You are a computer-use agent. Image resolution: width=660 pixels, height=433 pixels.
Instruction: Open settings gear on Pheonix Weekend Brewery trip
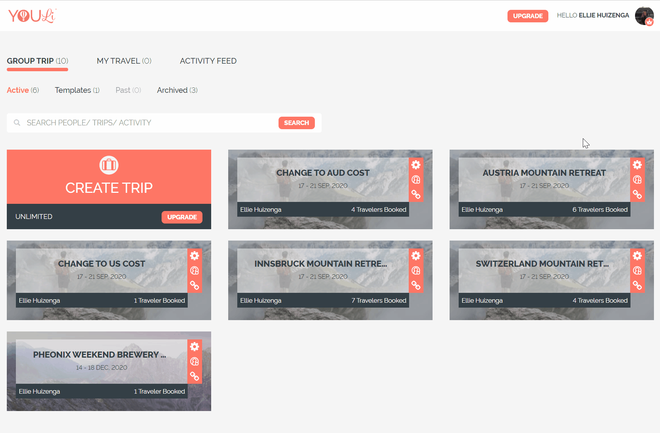pyautogui.click(x=195, y=347)
